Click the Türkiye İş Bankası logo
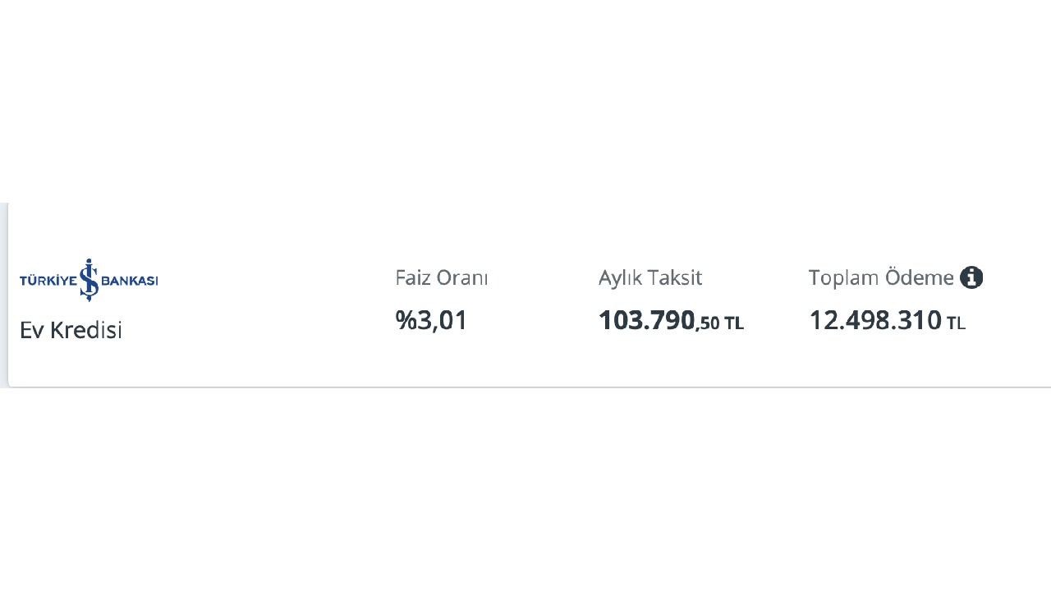The height and width of the screenshot is (591, 1051). (89, 280)
